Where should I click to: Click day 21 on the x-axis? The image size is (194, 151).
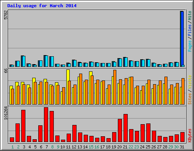coord(125,147)
